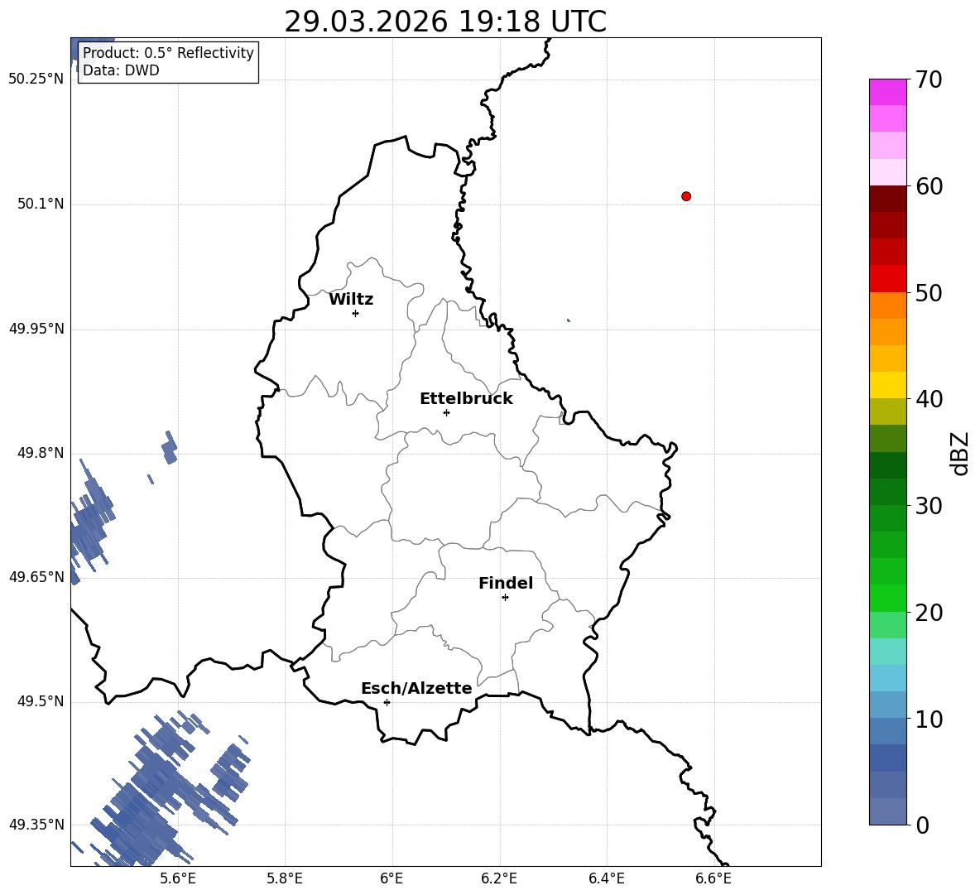
Task: Pick the yellow color at 40 dBZ
Action: 887,385
